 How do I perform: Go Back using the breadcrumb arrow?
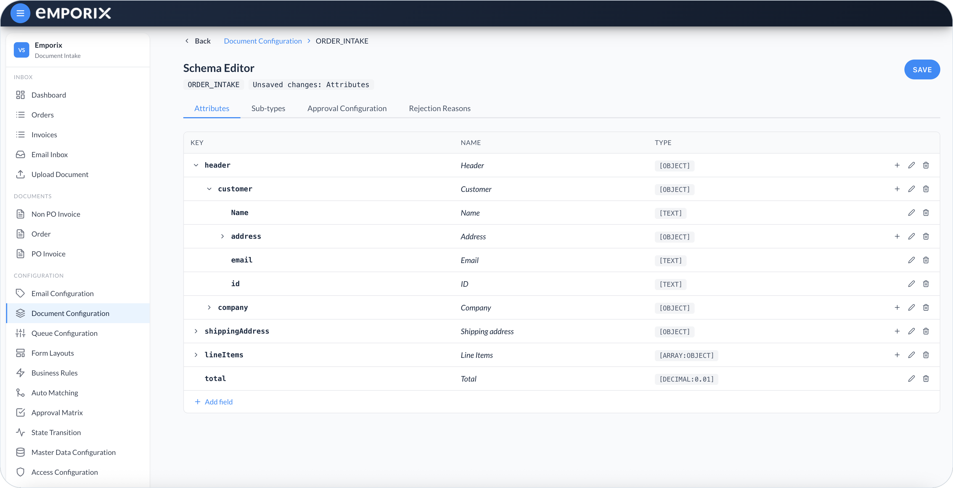tap(198, 41)
